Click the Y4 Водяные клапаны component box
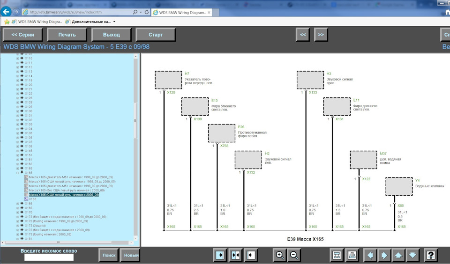This screenshot has width=450, height=264. (399, 186)
